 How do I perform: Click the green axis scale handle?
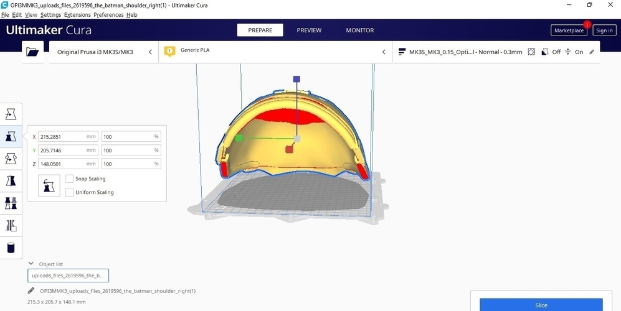click(x=239, y=138)
